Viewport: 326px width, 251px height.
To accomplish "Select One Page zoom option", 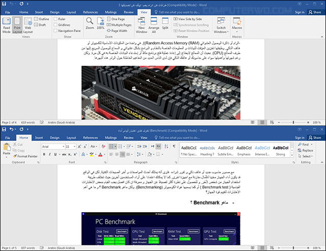I will (116, 19).
